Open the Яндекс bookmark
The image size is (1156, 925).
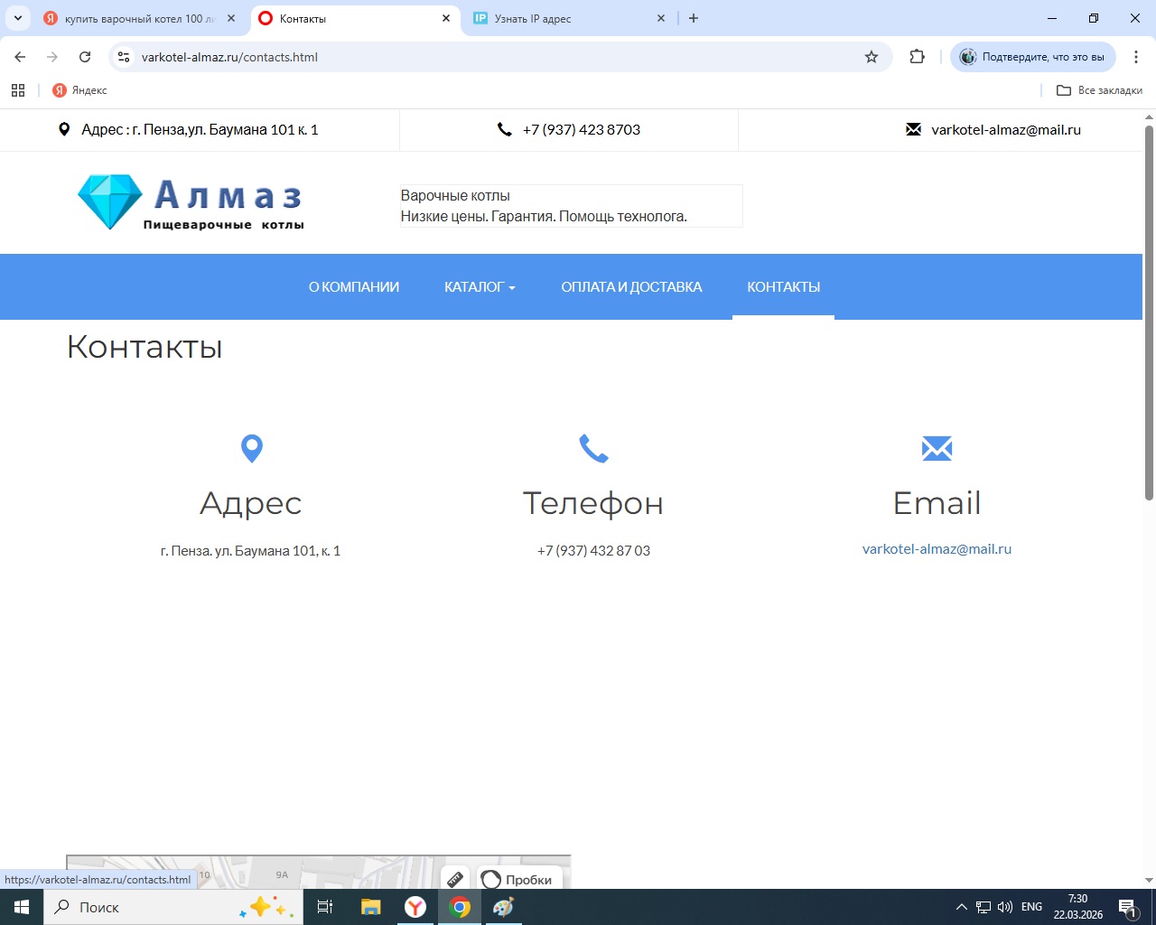(79, 90)
